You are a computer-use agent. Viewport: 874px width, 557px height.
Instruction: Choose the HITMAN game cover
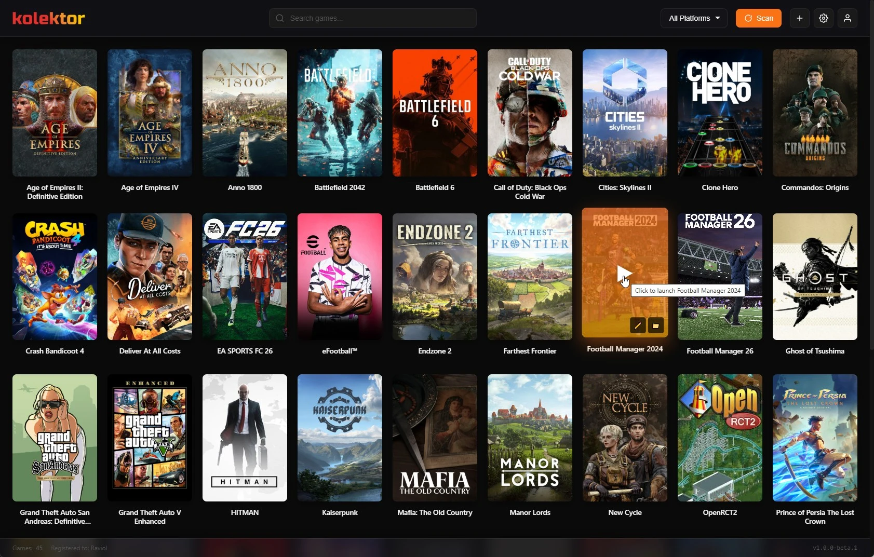tap(245, 438)
